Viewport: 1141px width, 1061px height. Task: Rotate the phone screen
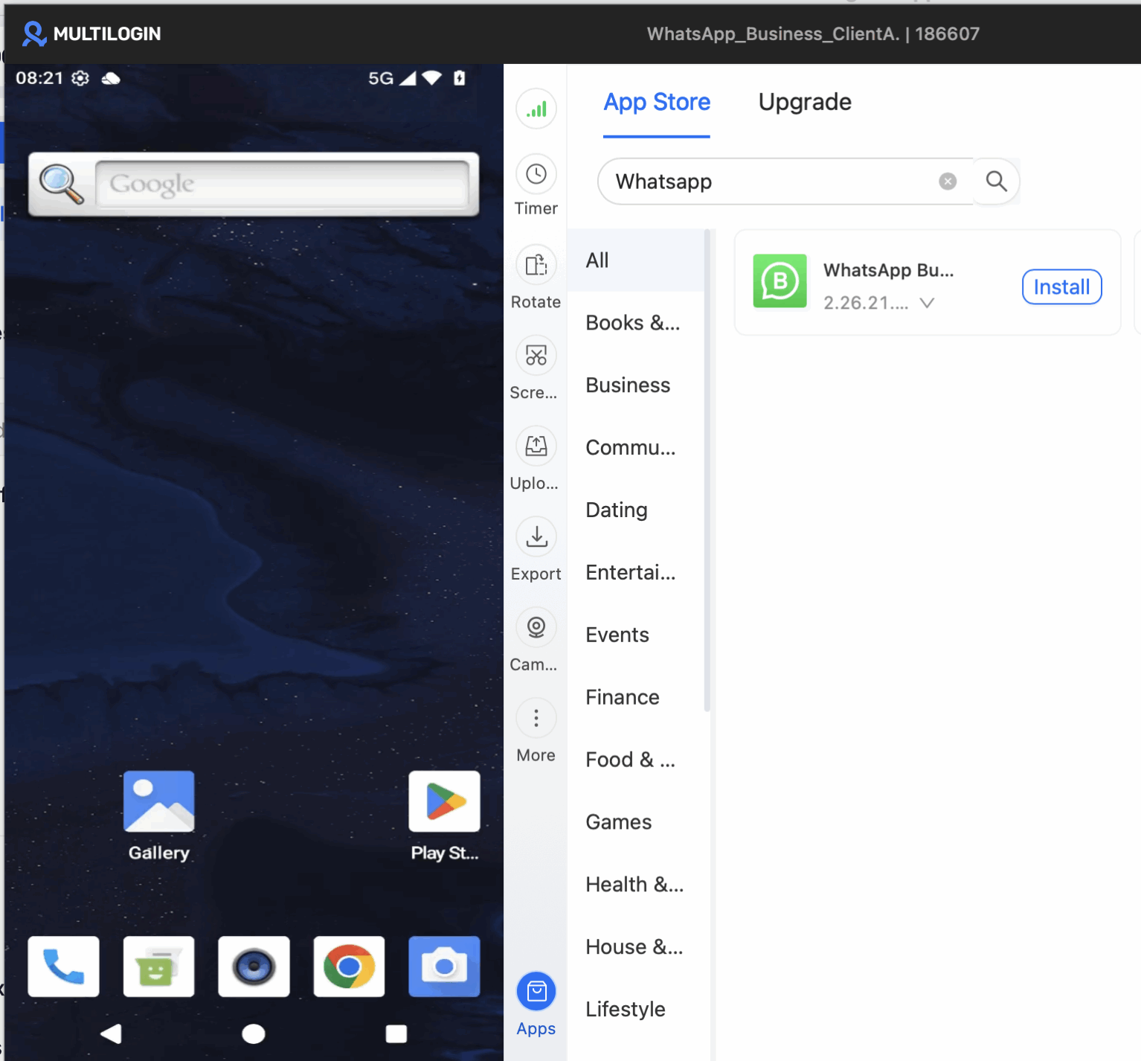536,277
